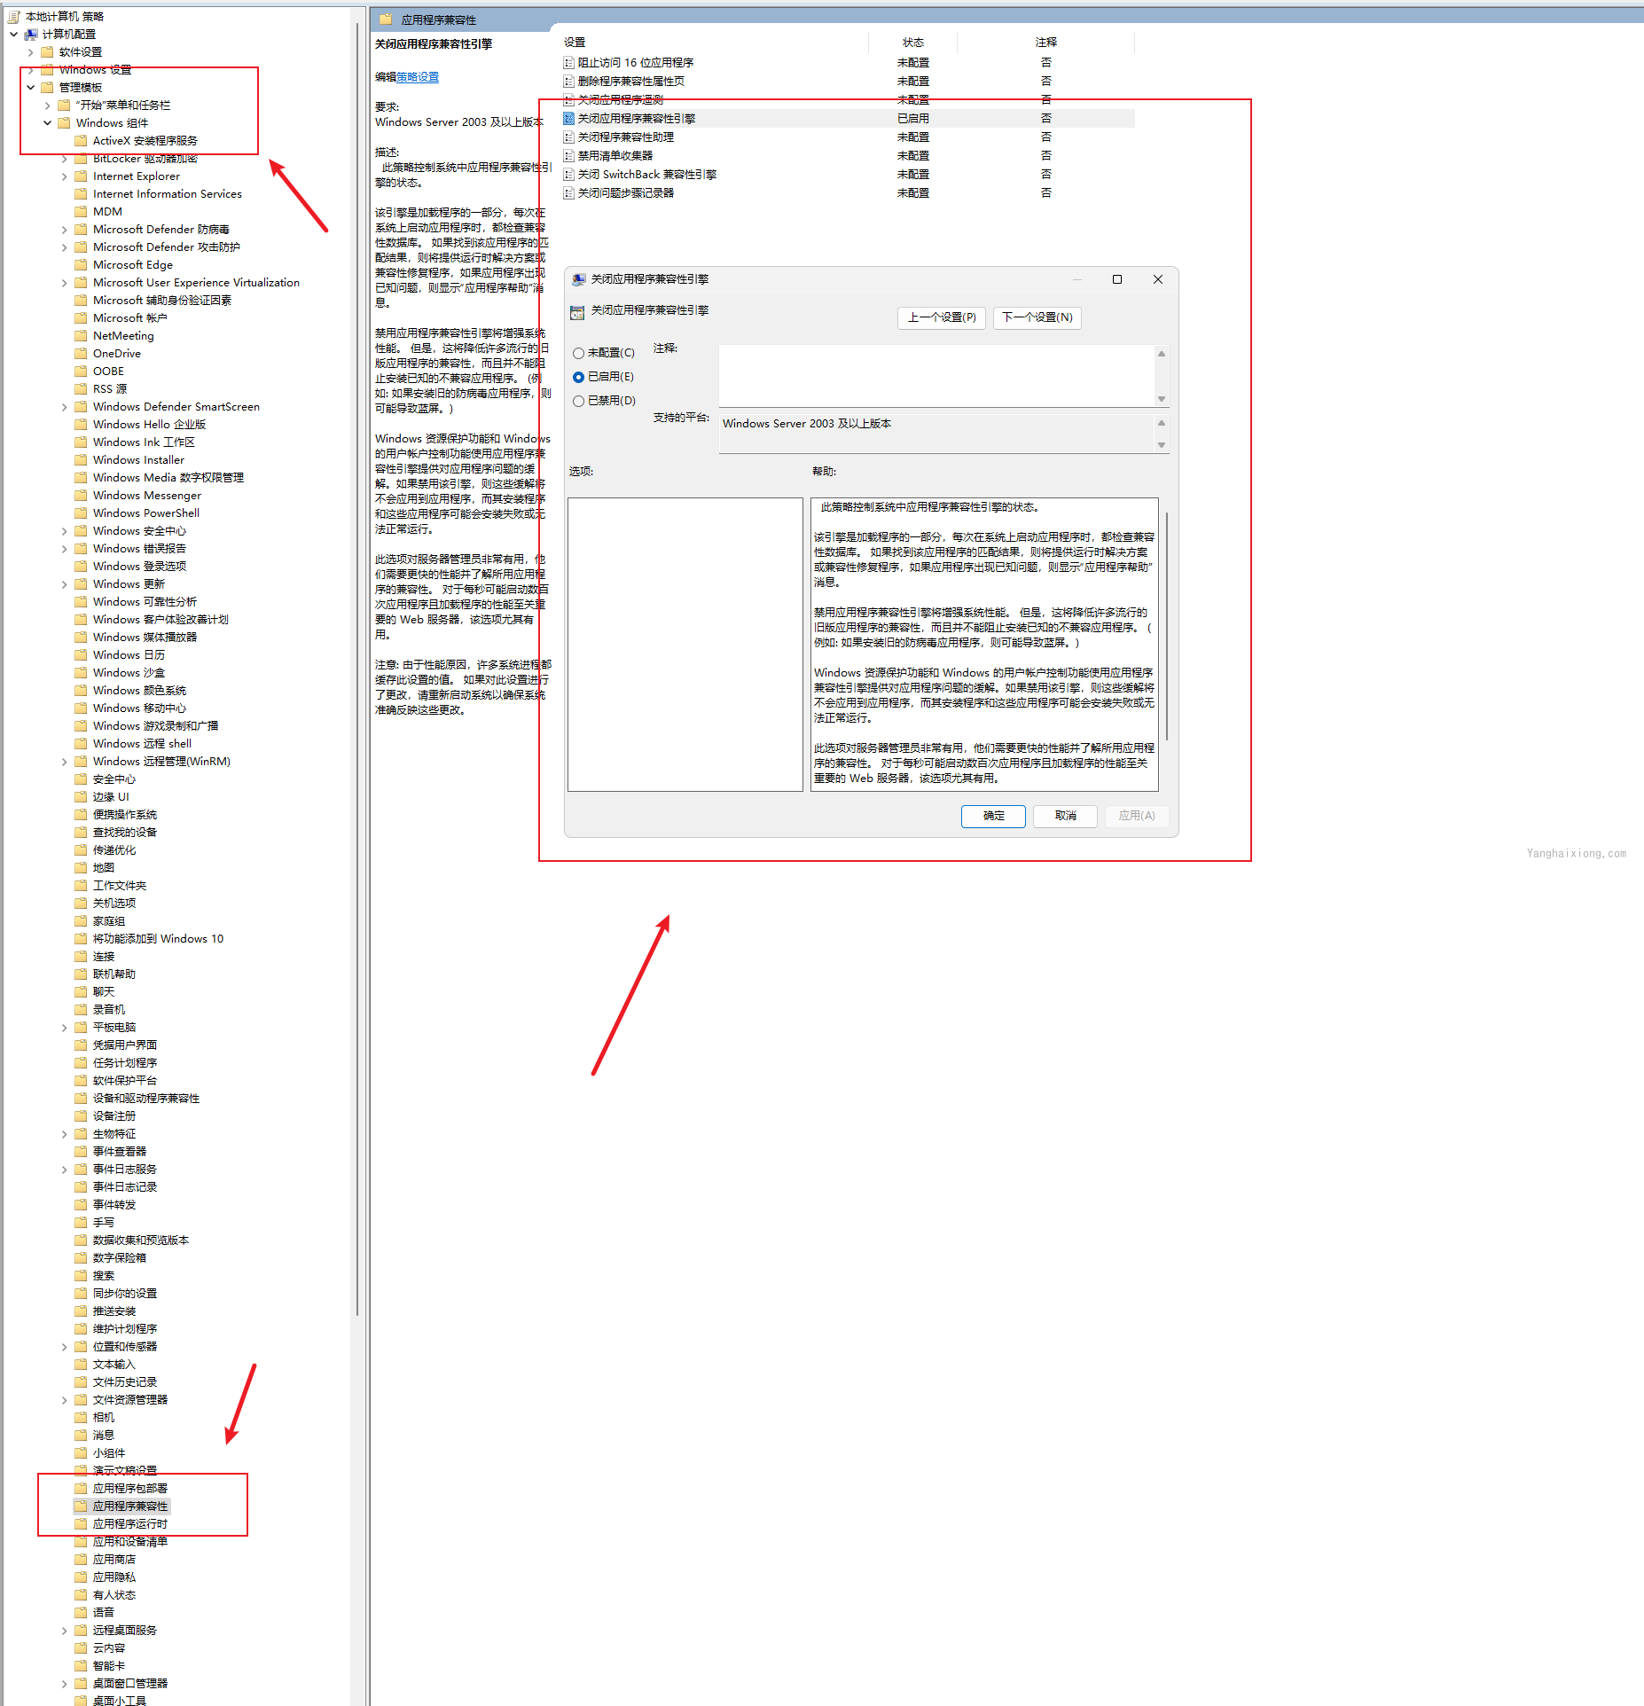Click the policy icon for 关闭程序兼容性助理

click(x=569, y=137)
